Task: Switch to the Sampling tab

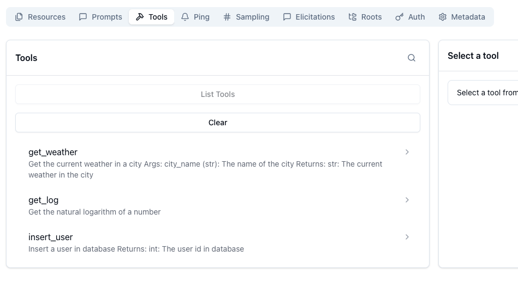Action: 252,17
